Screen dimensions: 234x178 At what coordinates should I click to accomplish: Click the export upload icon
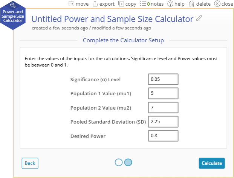point(95,4)
